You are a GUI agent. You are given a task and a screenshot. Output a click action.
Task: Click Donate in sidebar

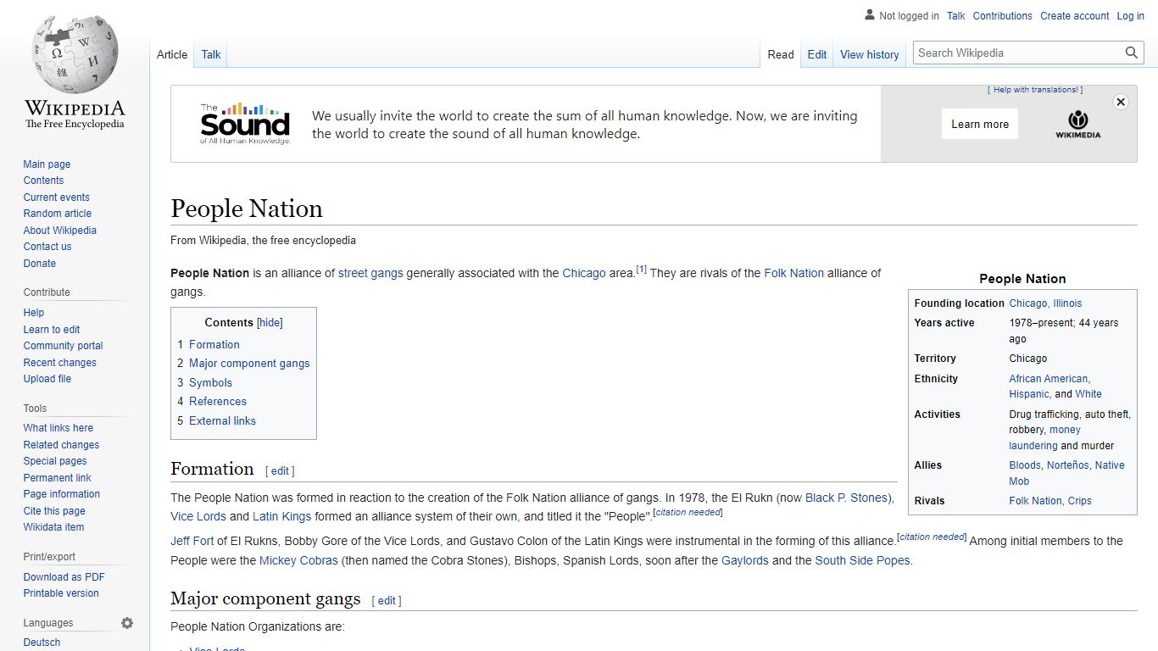click(39, 264)
